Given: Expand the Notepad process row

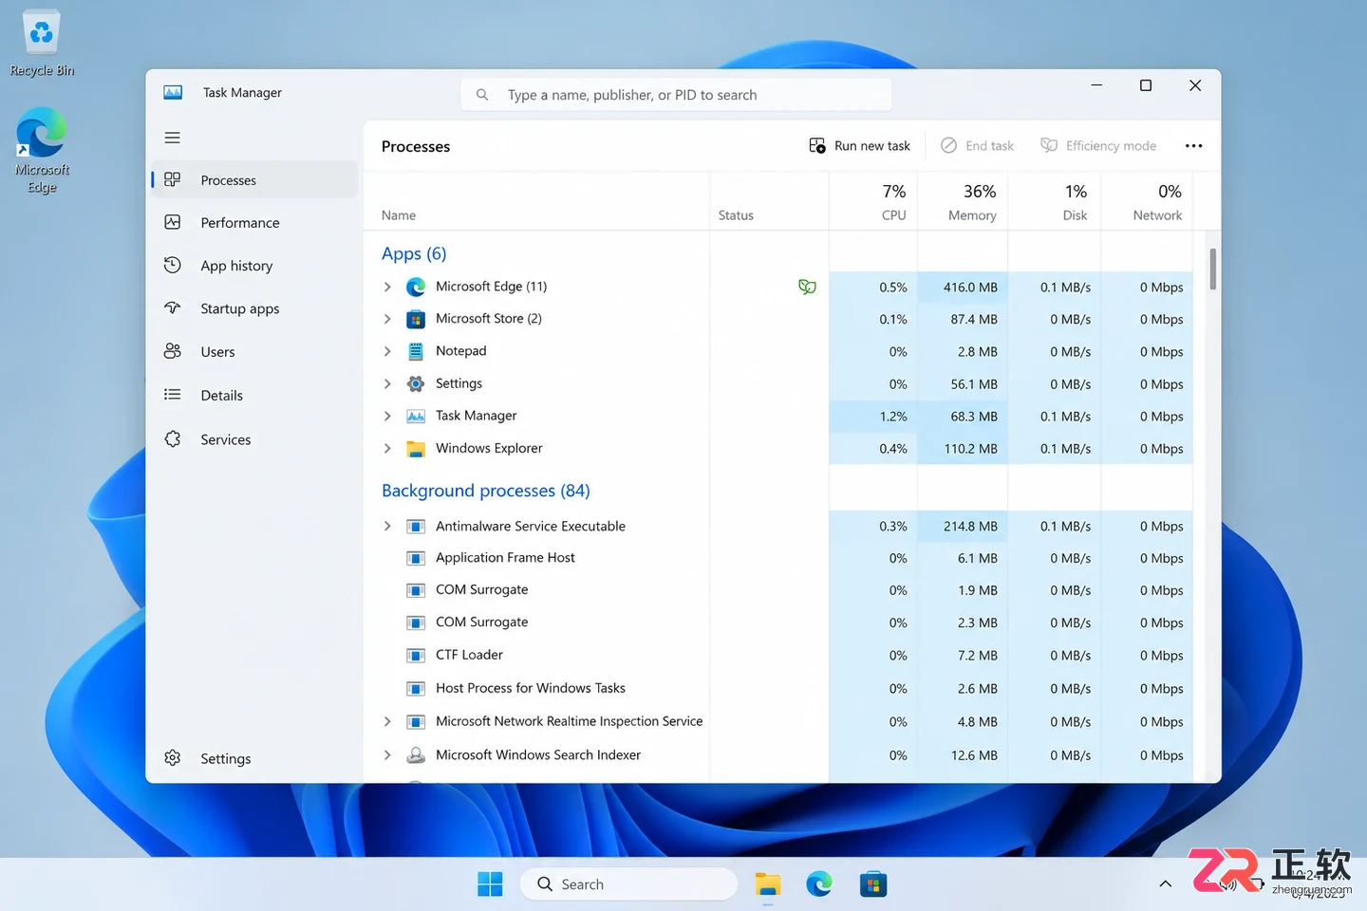Looking at the screenshot, I should coord(387,351).
